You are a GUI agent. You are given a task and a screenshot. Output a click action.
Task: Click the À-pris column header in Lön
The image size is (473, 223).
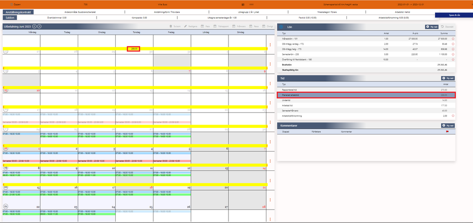coord(415,33)
